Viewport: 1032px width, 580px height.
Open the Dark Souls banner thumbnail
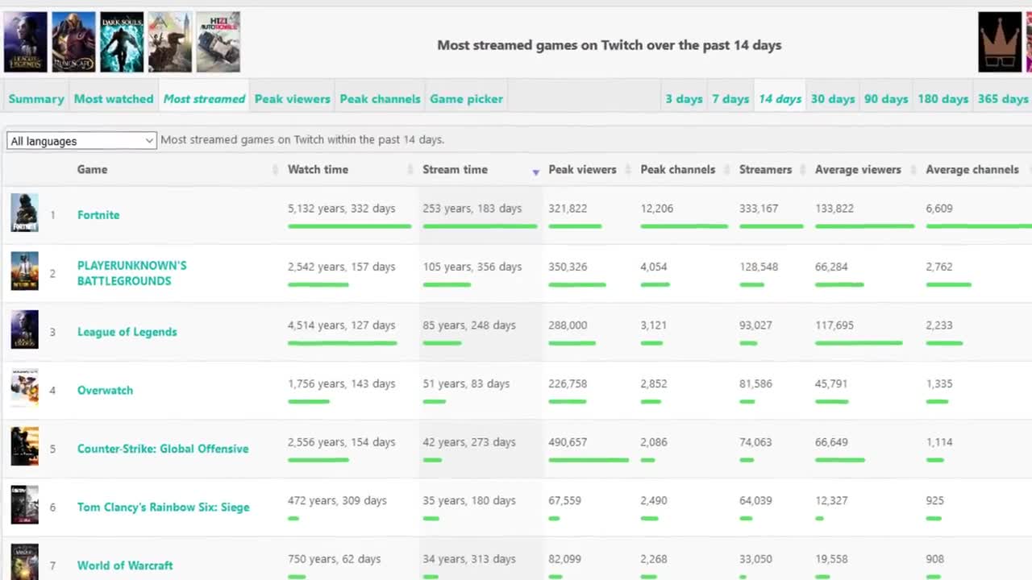point(122,42)
